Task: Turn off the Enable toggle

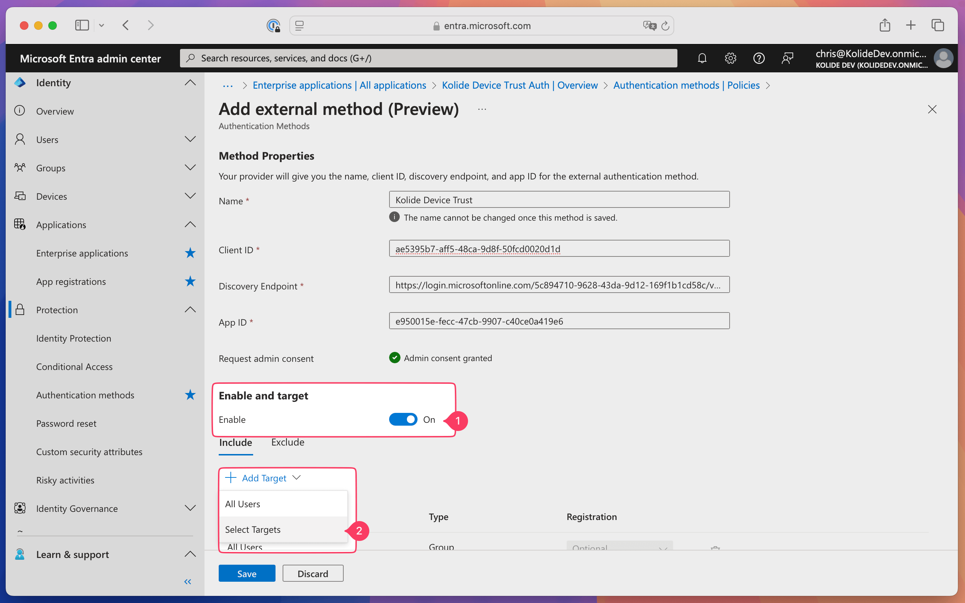Action: pyautogui.click(x=403, y=420)
